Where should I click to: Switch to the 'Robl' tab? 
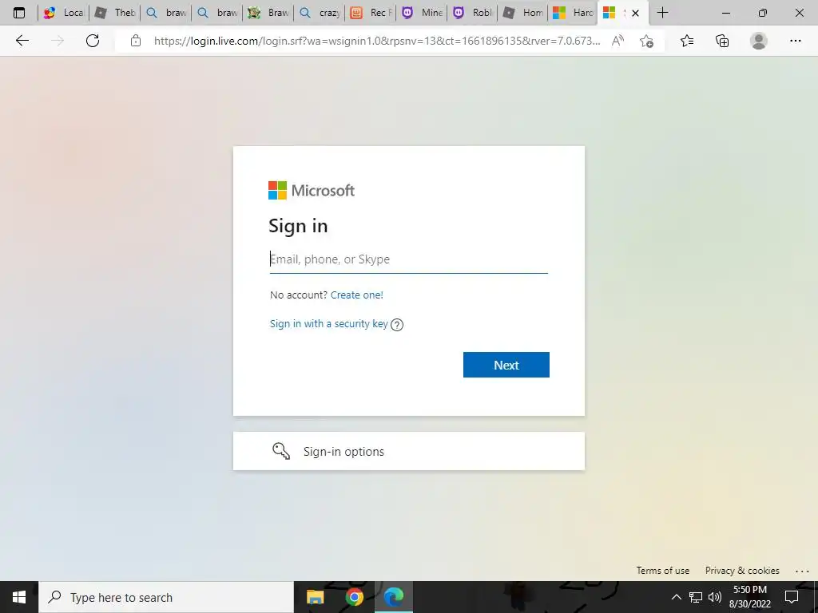point(473,13)
